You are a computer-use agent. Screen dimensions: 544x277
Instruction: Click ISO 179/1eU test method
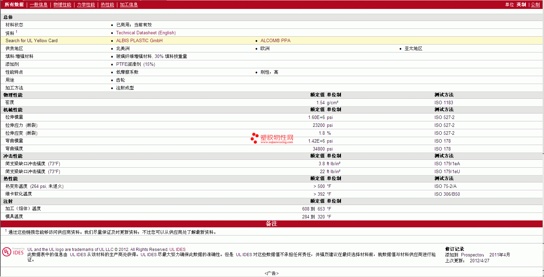click(x=447, y=171)
